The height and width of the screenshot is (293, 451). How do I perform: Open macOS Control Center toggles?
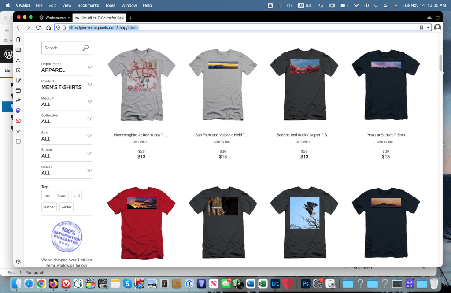point(386,5)
